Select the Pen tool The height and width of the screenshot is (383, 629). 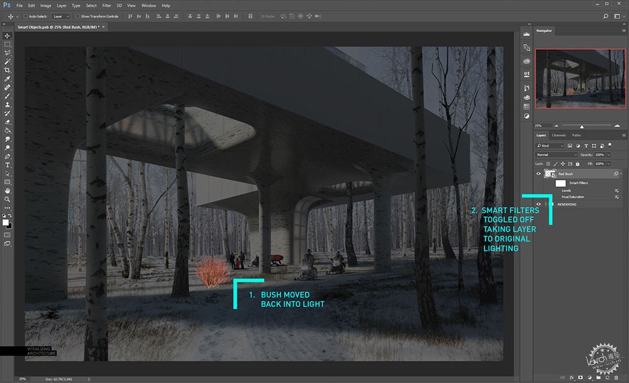7,157
